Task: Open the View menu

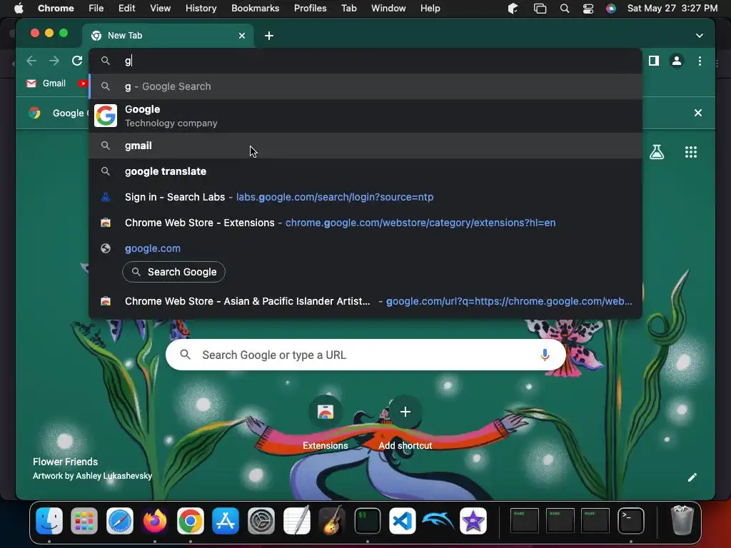Action: tap(161, 8)
